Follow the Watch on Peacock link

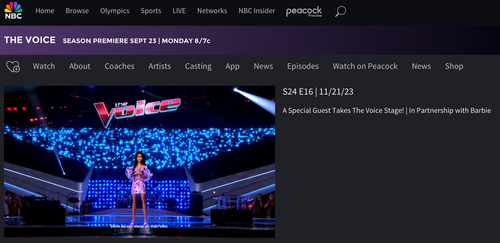pos(365,66)
